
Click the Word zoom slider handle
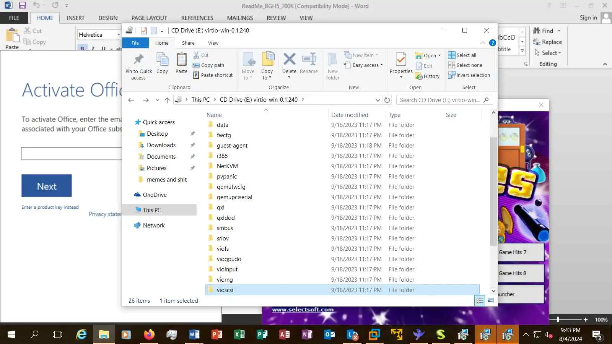(x=558, y=320)
